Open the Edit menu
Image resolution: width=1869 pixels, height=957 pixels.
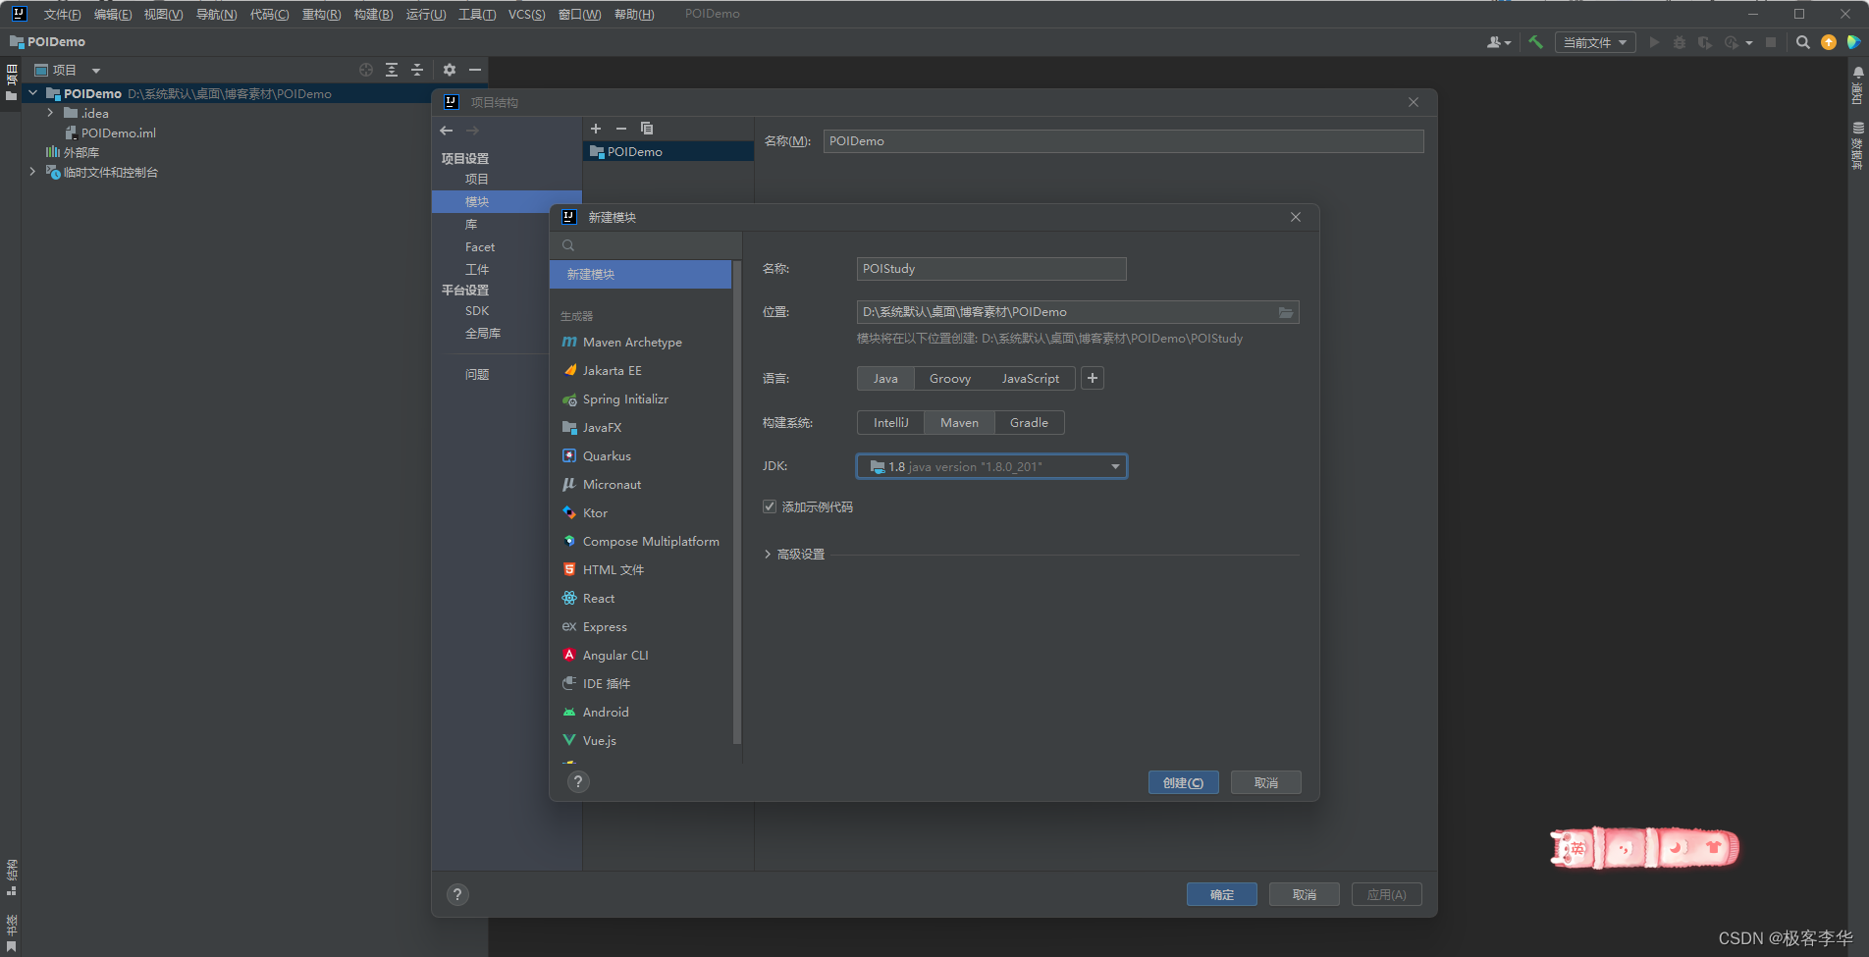[113, 14]
